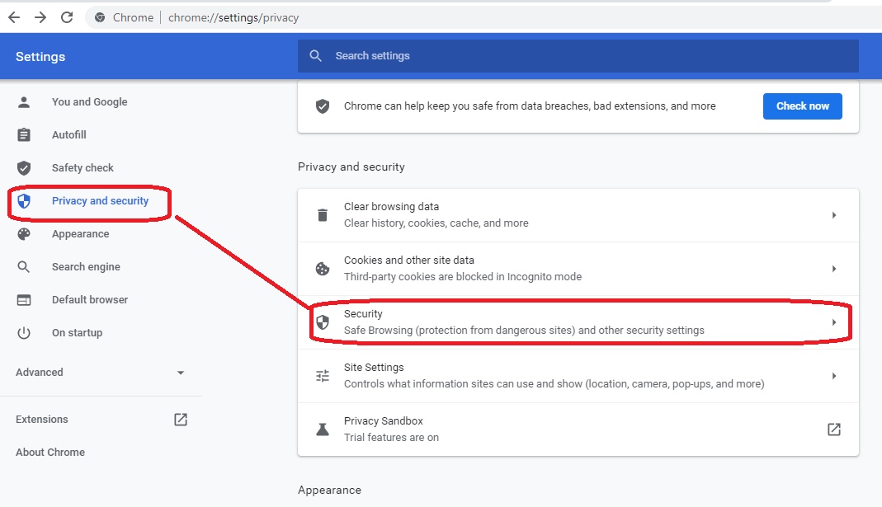The height and width of the screenshot is (507, 882).
Task: Open Extensions from sidebar
Action: pyautogui.click(x=41, y=420)
